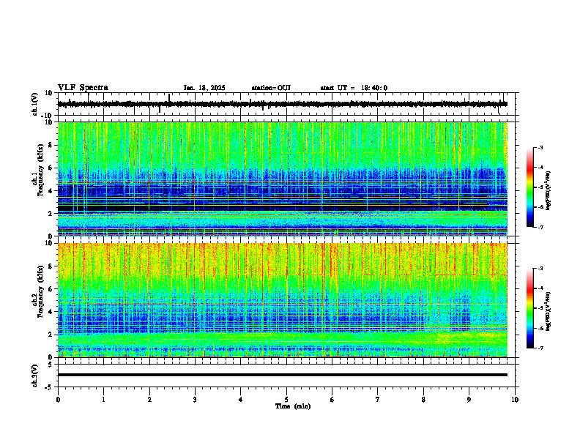
Task: Click the ch.2 spectrogram color scale bar
Action: click(530, 308)
